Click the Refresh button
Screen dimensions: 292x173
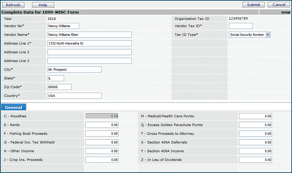pyautogui.click(x=13, y=5)
